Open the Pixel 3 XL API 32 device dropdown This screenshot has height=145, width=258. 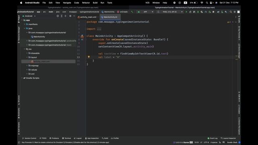pyautogui.click(x=170, y=12)
